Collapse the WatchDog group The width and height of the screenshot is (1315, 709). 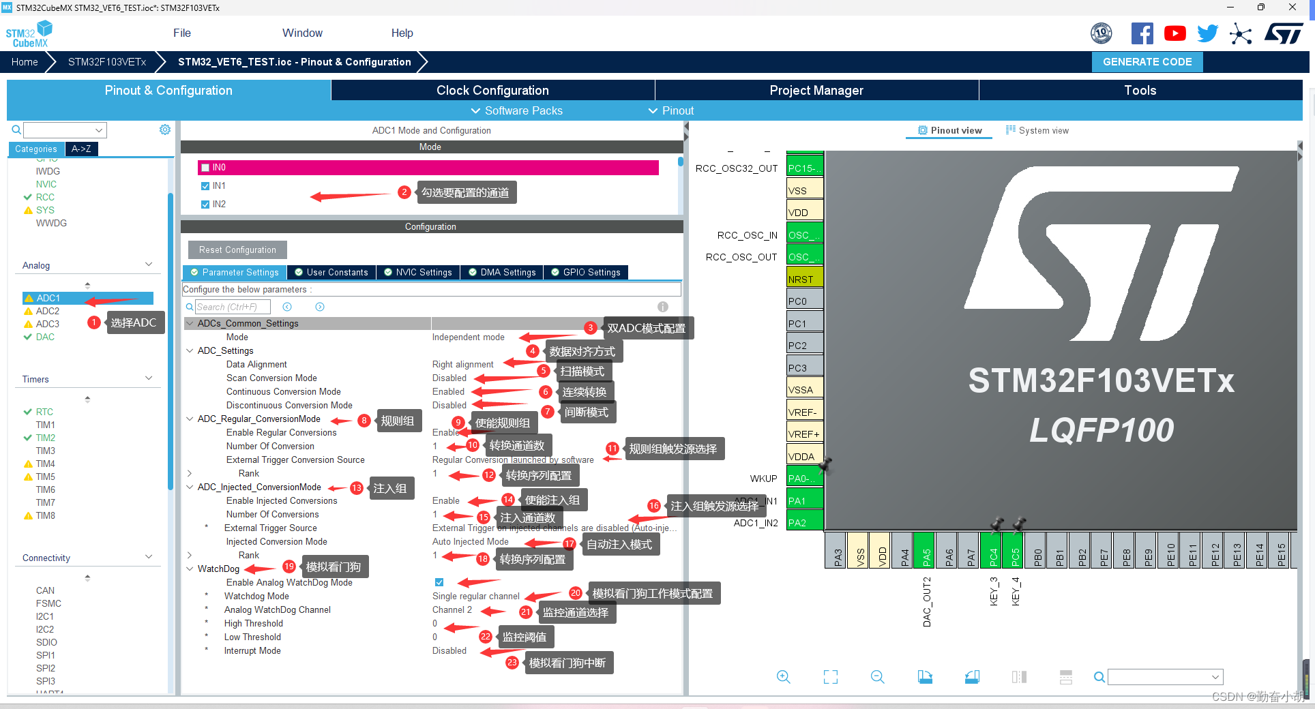(x=190, y=569)
